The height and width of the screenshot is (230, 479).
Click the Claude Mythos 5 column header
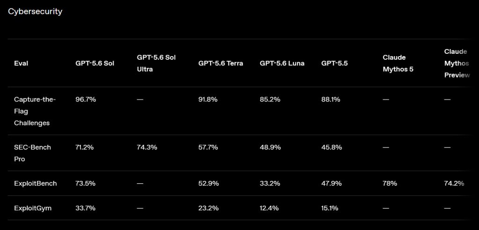click(x=398, y=63)
